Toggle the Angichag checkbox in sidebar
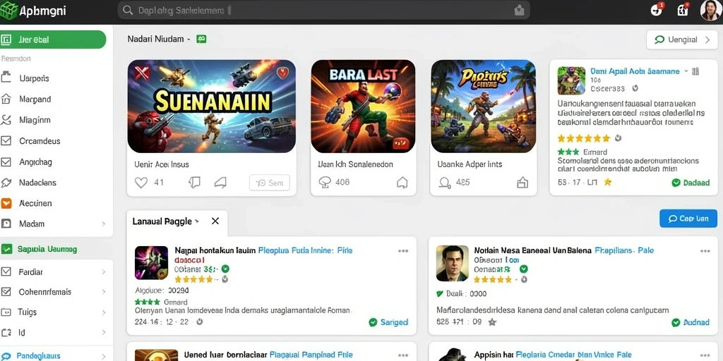723x361 pixels. tap(6, 162)
